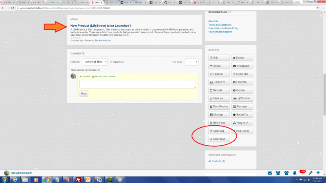This screenshot has height=183, width=326.
Task: Open Google Chrome from the taskbar
Action: 46,180
